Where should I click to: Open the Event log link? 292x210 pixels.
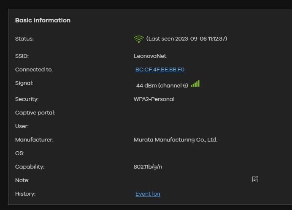(148, 194)
